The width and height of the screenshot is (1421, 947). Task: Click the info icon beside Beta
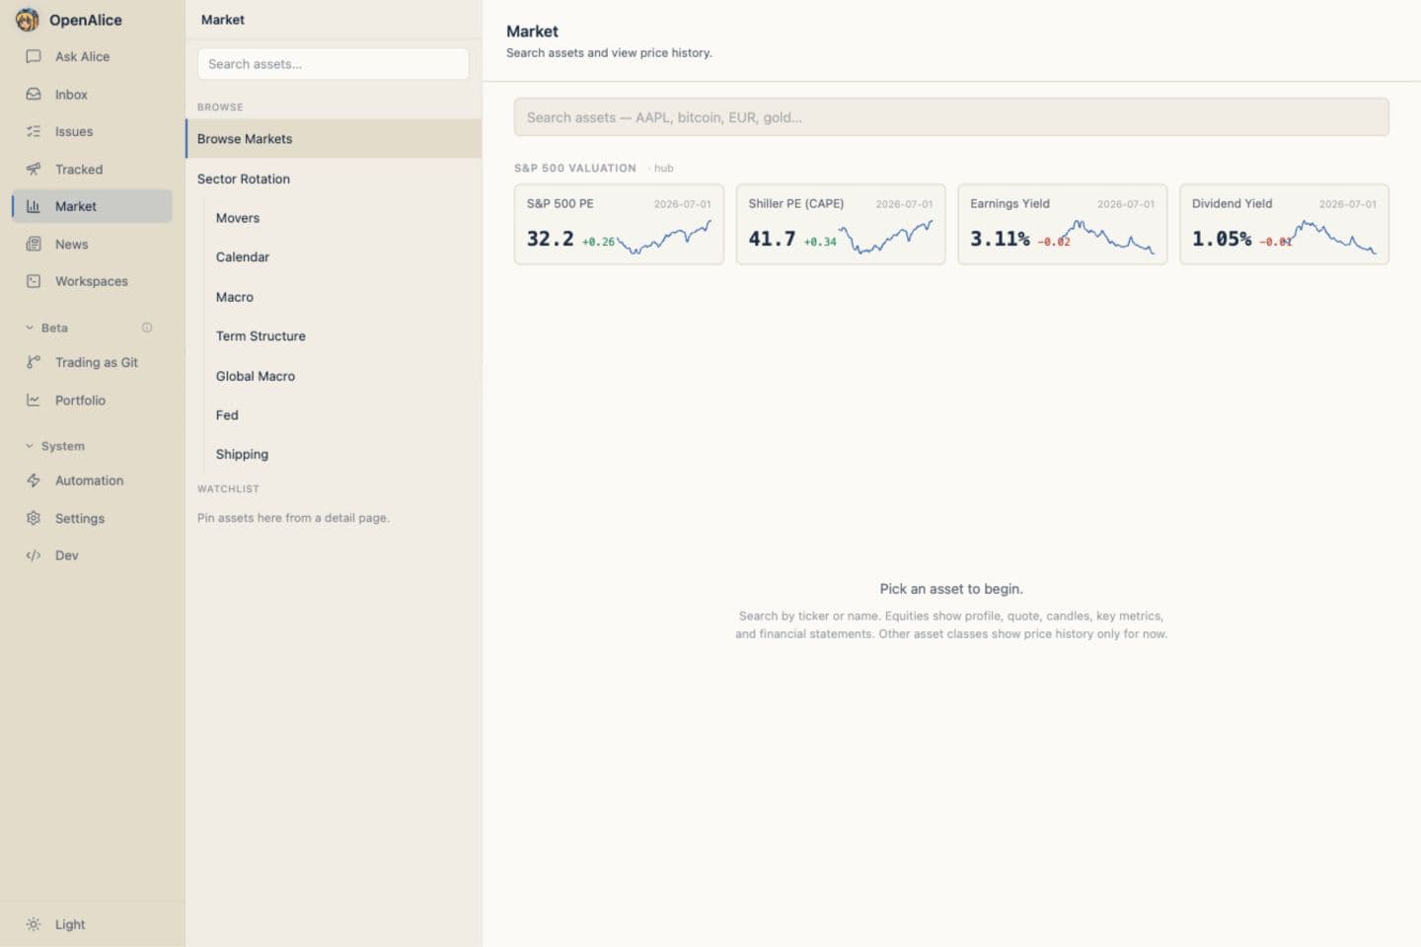tap(147, 328)
